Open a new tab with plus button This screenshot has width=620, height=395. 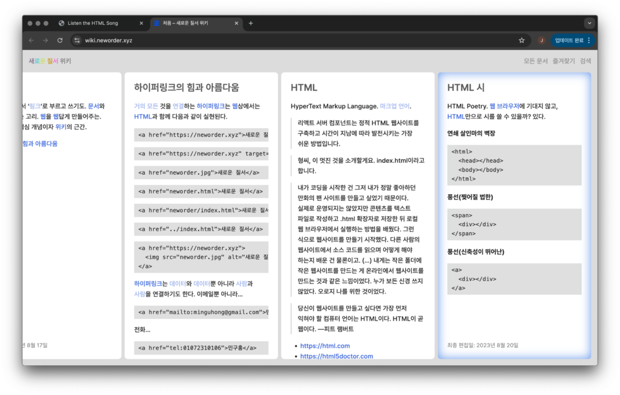(251, 24)
